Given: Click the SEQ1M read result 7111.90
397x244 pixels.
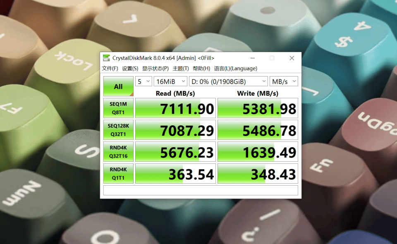Looking at the screenshot, I should [x=176, y=109].
